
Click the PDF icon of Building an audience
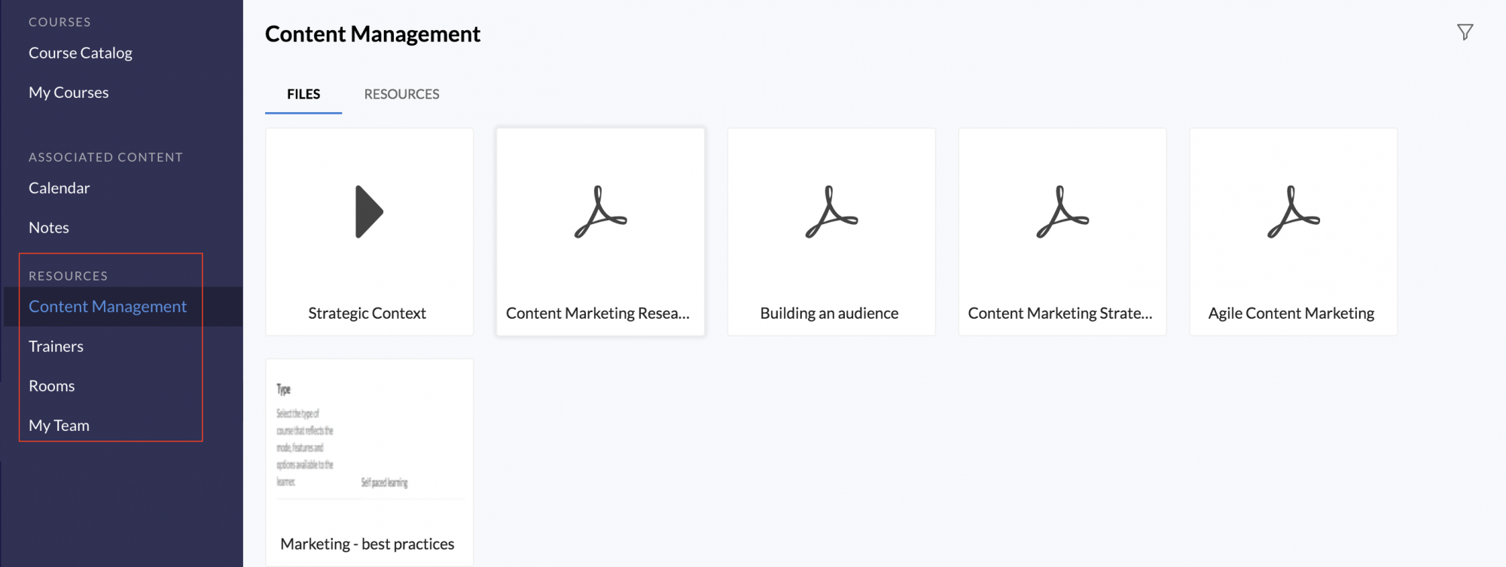pyautogui.click(x=831, y=212)
